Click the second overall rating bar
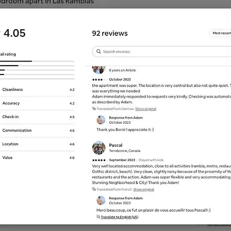 click(37, 66)
